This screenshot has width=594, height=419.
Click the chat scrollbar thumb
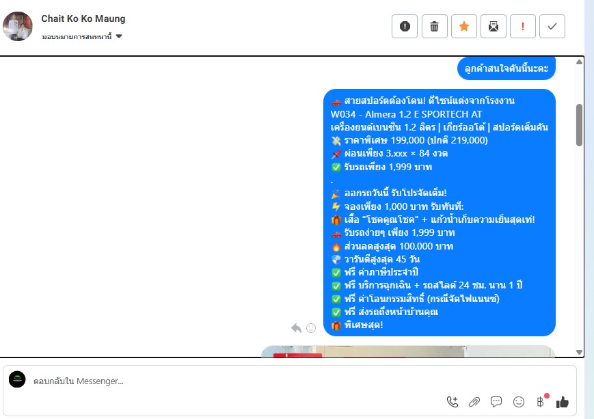click(579, 125)
